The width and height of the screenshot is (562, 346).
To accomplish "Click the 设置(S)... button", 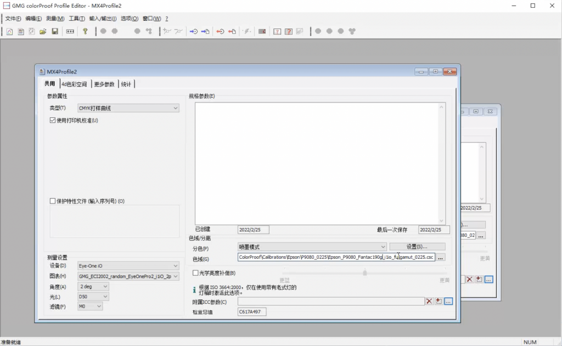I will (417, 246).
